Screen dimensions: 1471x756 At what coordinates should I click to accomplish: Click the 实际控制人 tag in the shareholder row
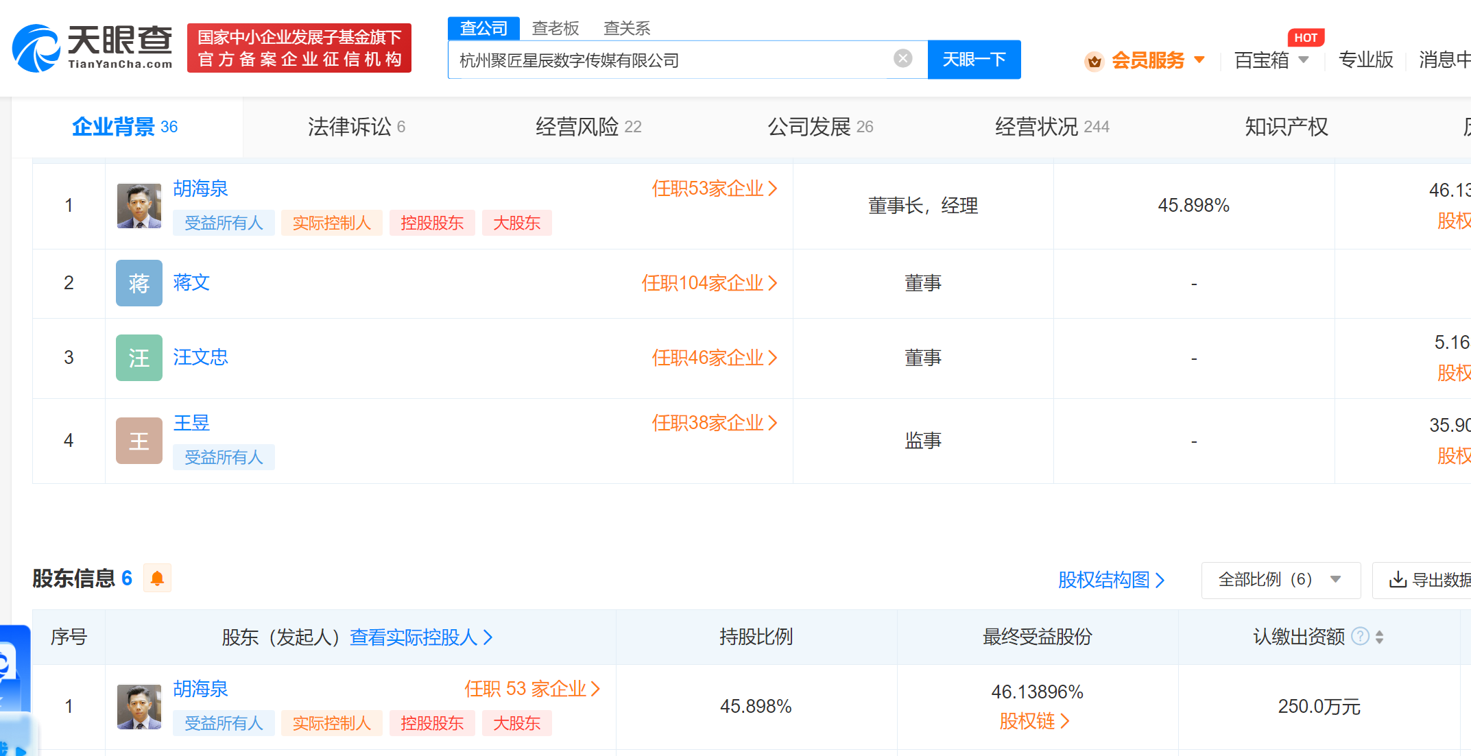coord(332,723)
